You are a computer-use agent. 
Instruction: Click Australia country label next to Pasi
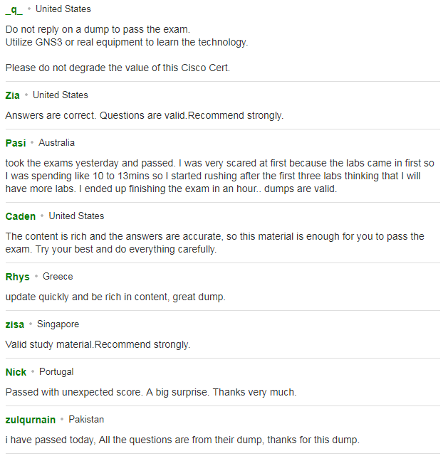click(57, 143)
